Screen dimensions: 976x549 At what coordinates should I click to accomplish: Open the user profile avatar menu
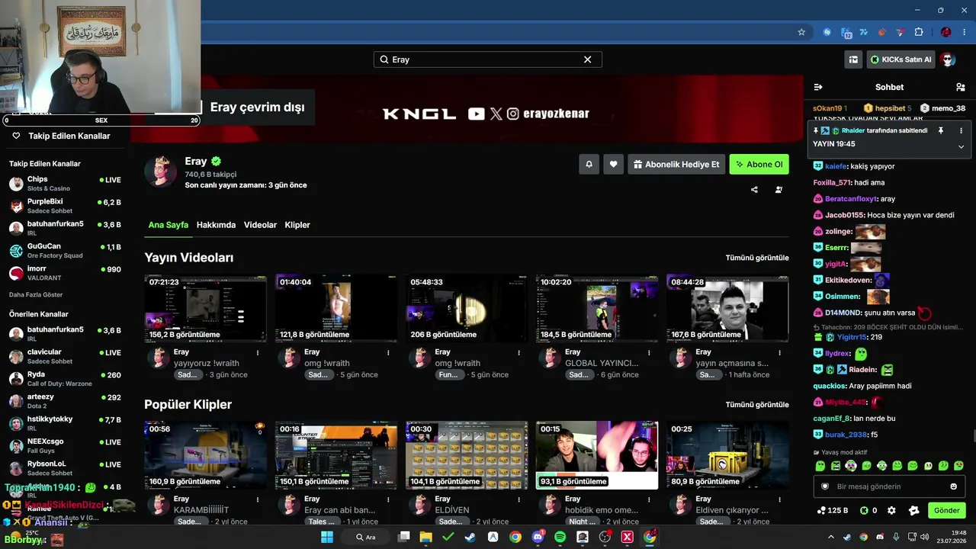click(948, 59)
